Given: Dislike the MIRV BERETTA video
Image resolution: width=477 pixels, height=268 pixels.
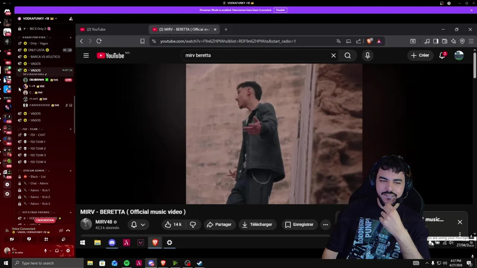Looking at the screenshot, I should 193,224.
